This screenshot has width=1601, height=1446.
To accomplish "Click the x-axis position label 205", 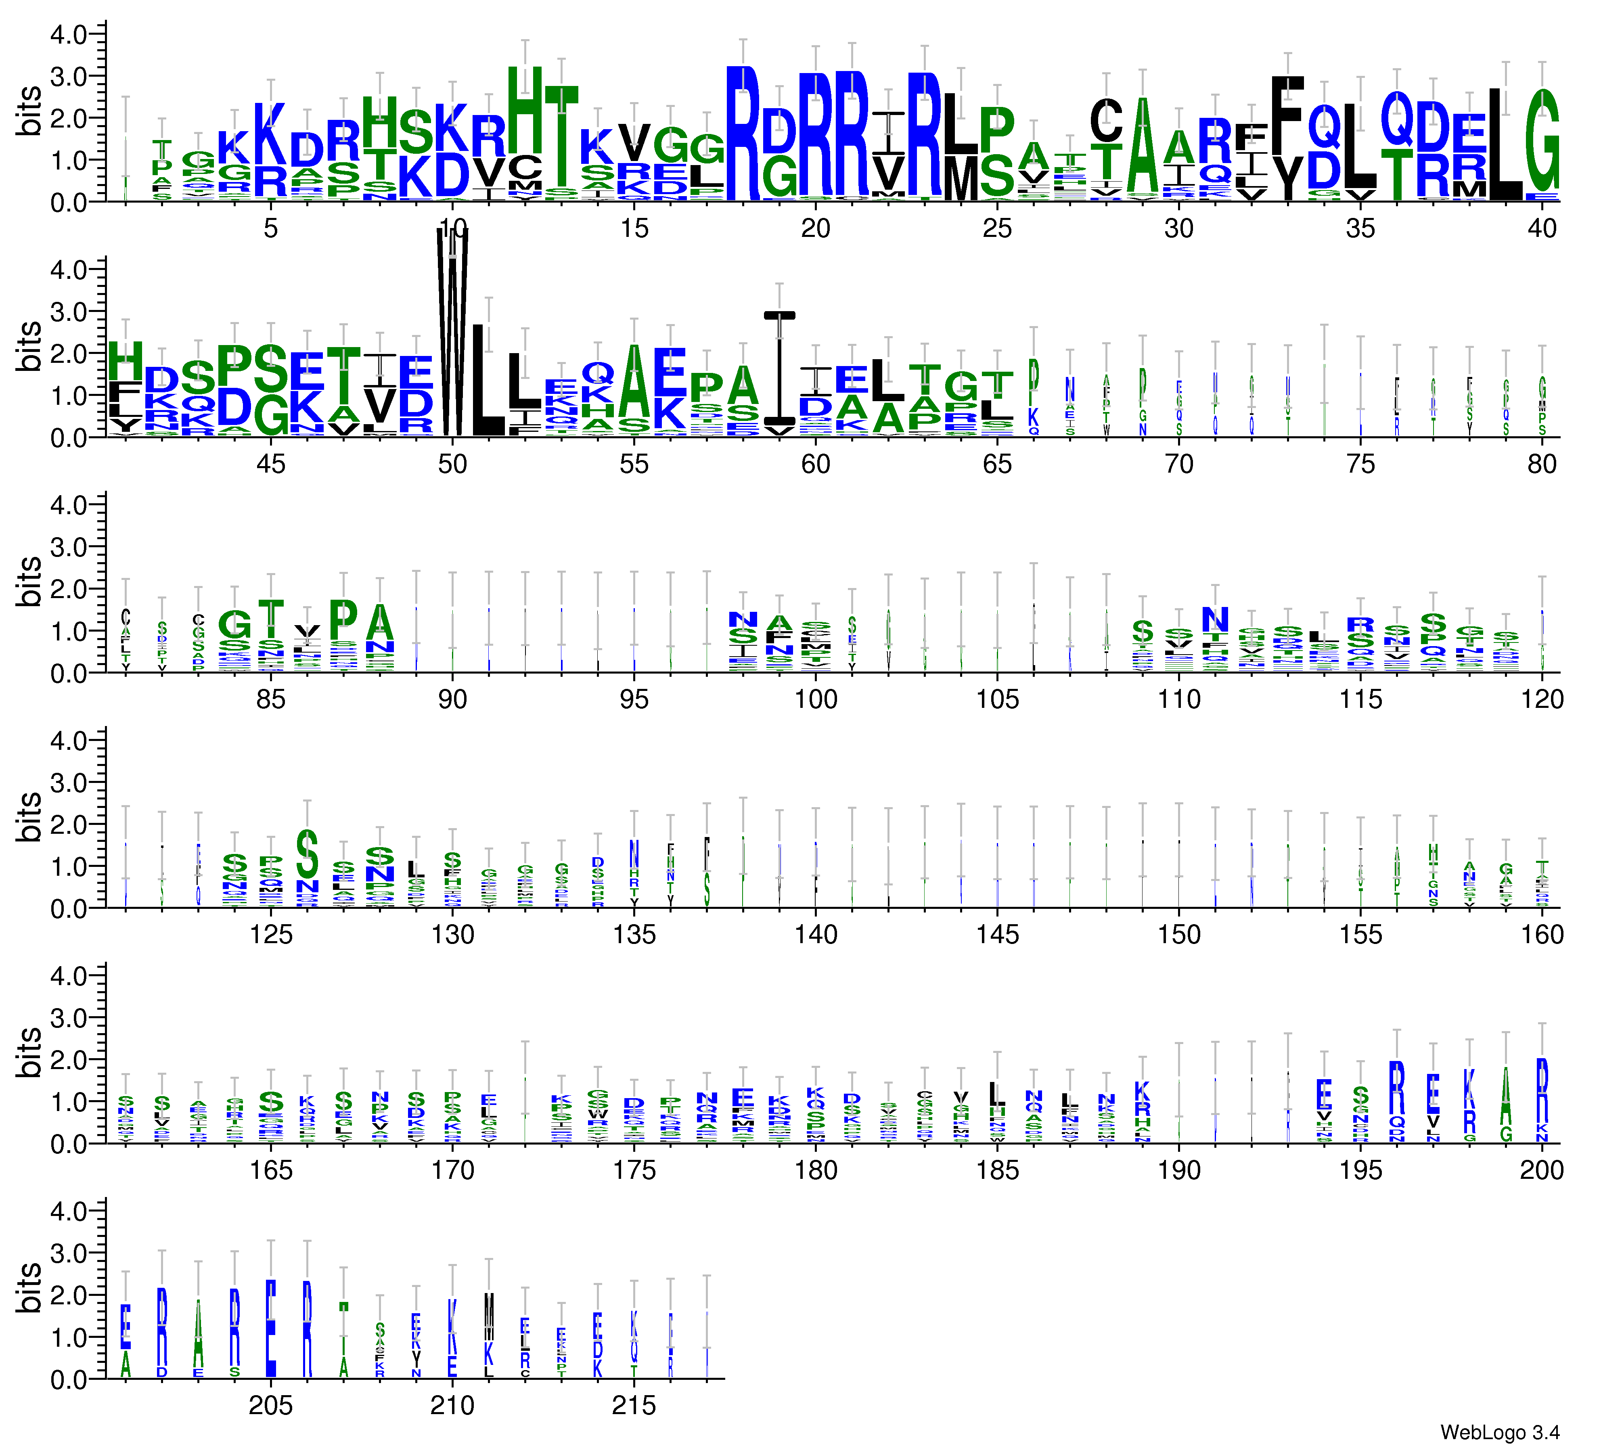I will (271, 1406).
